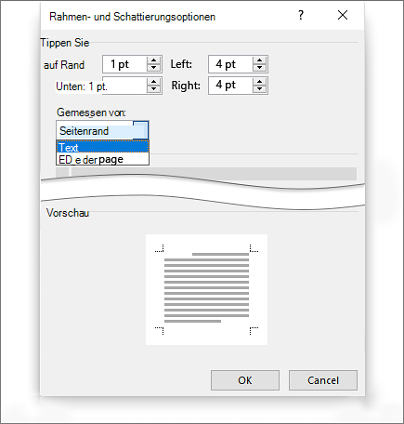
Task: Increase the Right margin spinner up arrow
Action: (x=259, y=82)
